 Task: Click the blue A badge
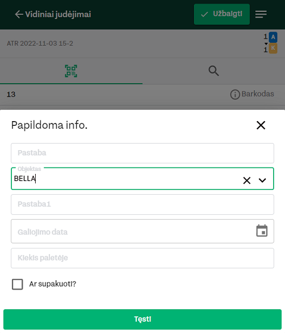273,37
